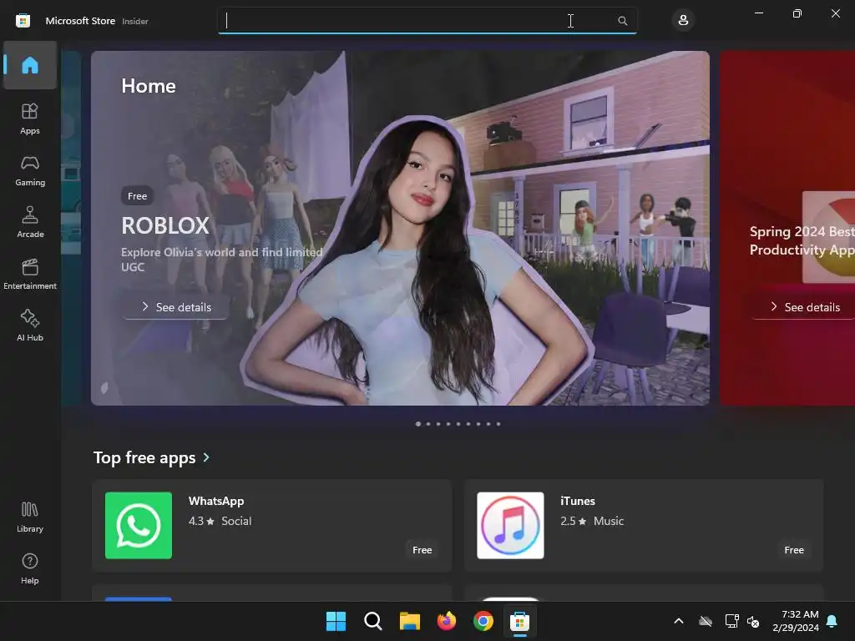Open the notification bell in the taskbar

tap(832, 621)
